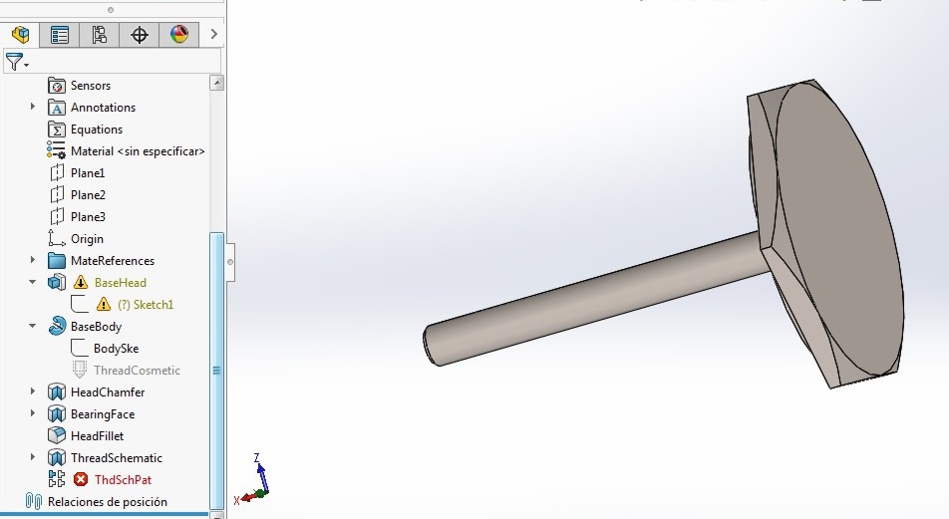Viewport: 949px width, 519px height.
Task: Click the panel collapse handle on splitter
Action: point(230,262)
